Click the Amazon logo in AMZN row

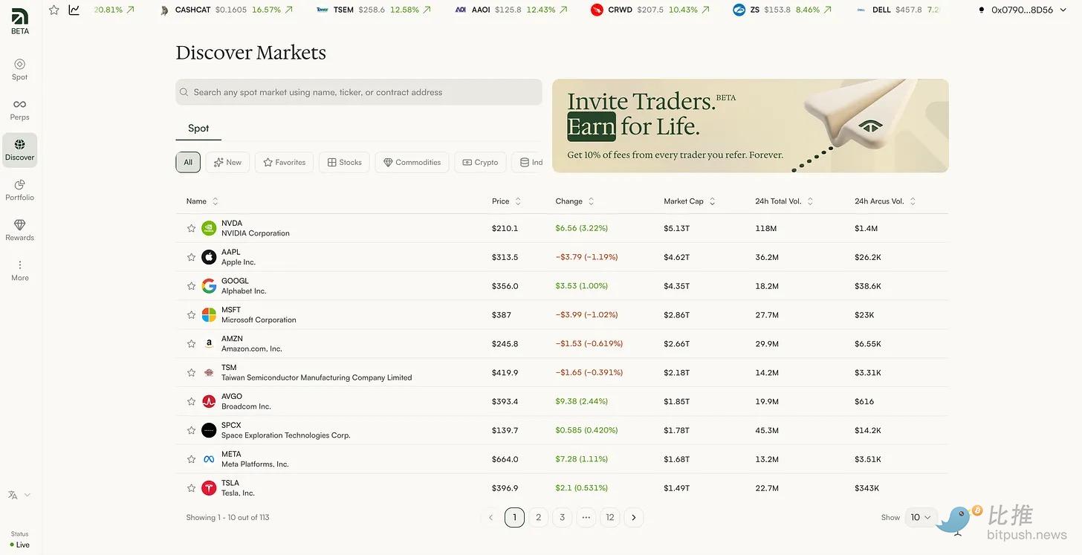point(209,343)
